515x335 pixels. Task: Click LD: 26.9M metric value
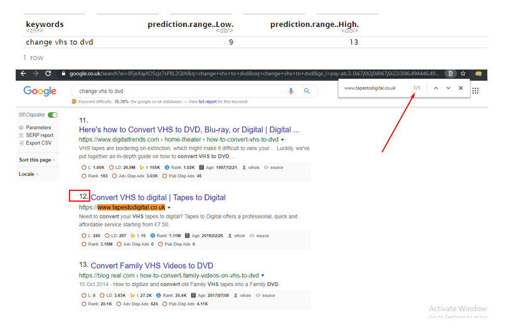coord(122,168)
